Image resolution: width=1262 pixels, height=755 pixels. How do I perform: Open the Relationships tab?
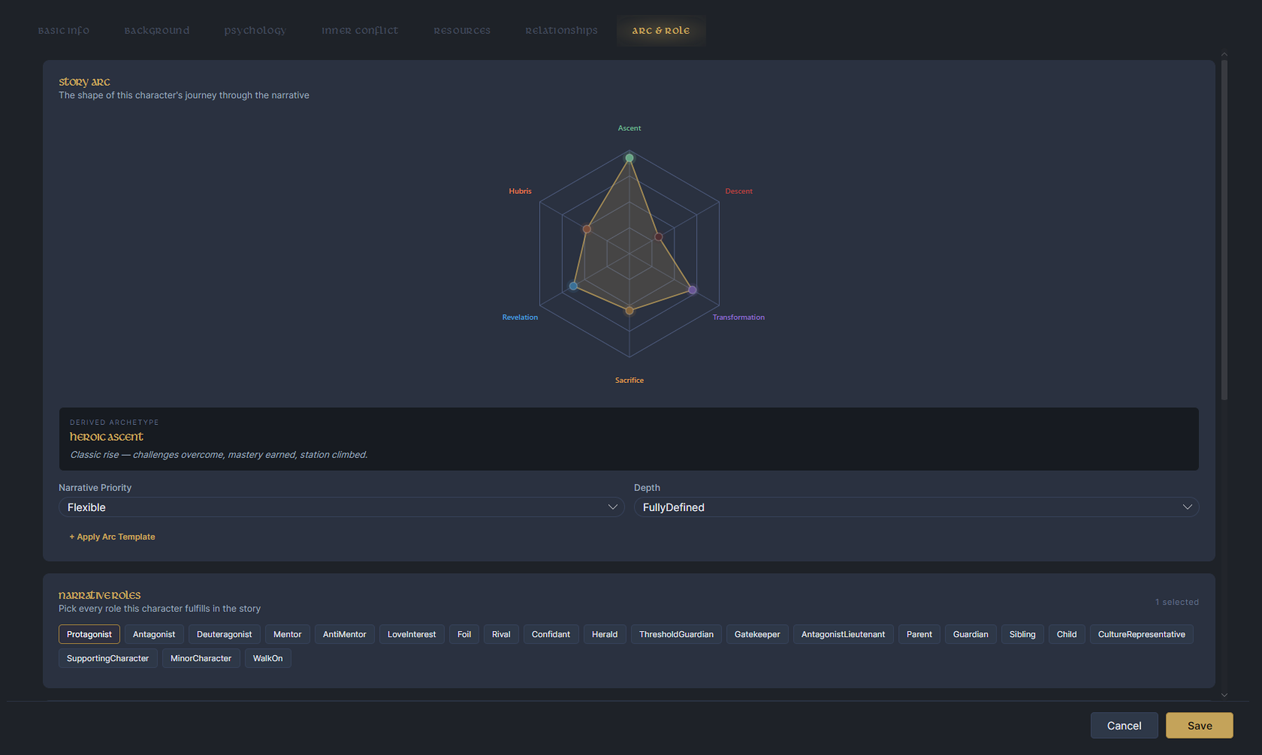click(561, 30)
